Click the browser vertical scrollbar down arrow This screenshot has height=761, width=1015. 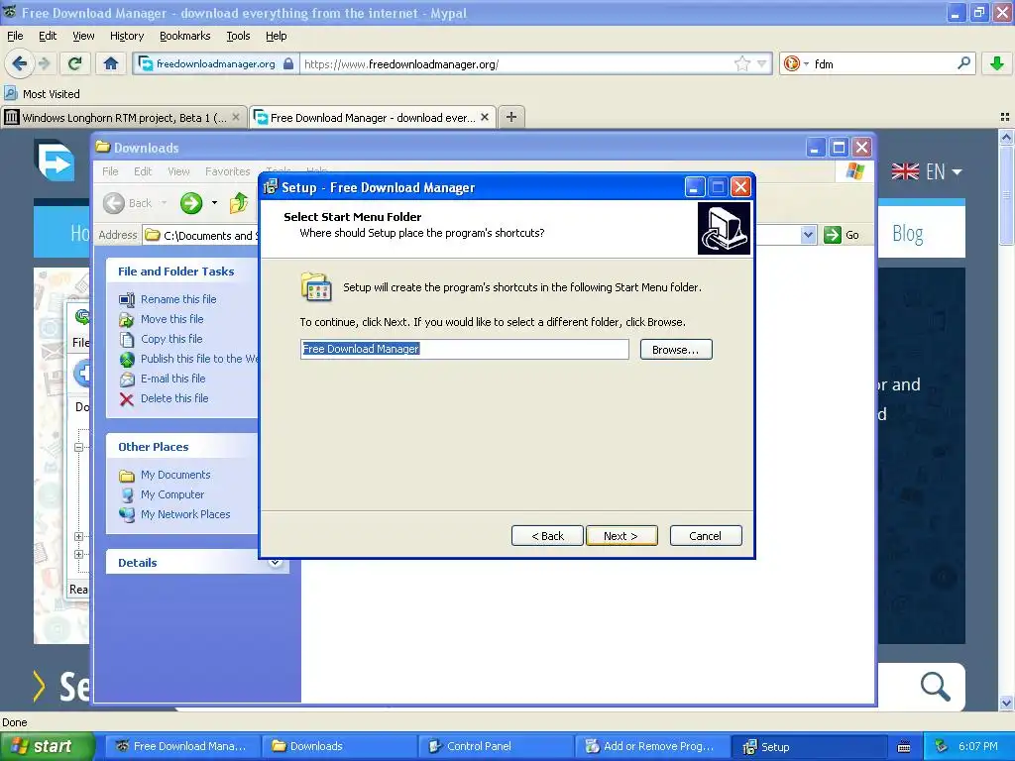pos(1006,703)
